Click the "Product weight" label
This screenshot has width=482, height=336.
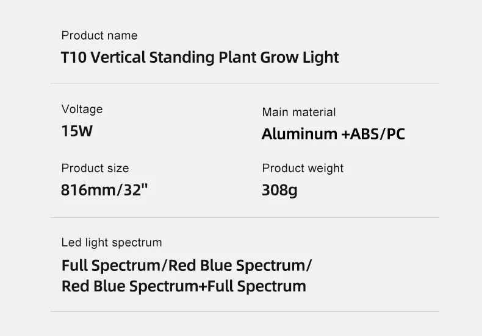[303, 169]
